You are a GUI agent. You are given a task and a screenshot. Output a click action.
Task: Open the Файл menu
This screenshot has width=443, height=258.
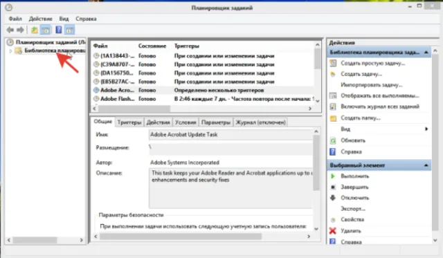(15, 19)
